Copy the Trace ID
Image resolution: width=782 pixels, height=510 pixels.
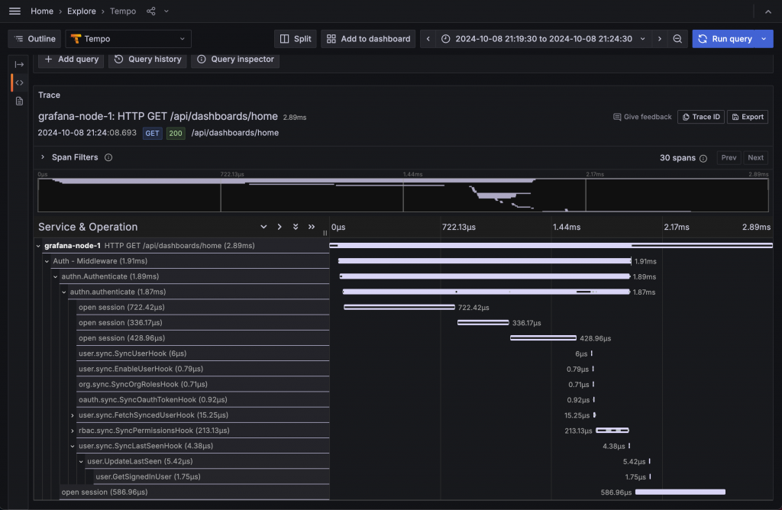pyautogui.click(x=701, y=117)
